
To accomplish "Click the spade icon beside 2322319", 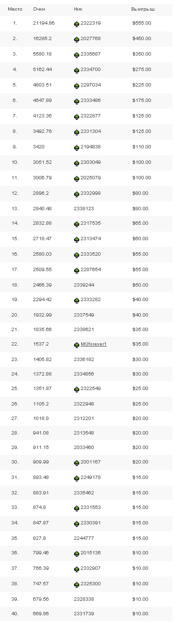I will tap(77, 23).
